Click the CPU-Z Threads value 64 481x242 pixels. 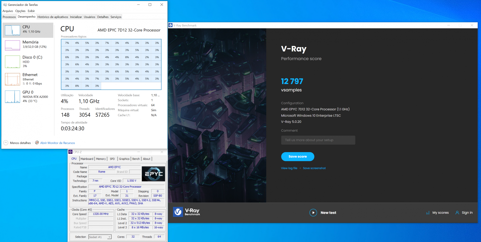point(159,237)
